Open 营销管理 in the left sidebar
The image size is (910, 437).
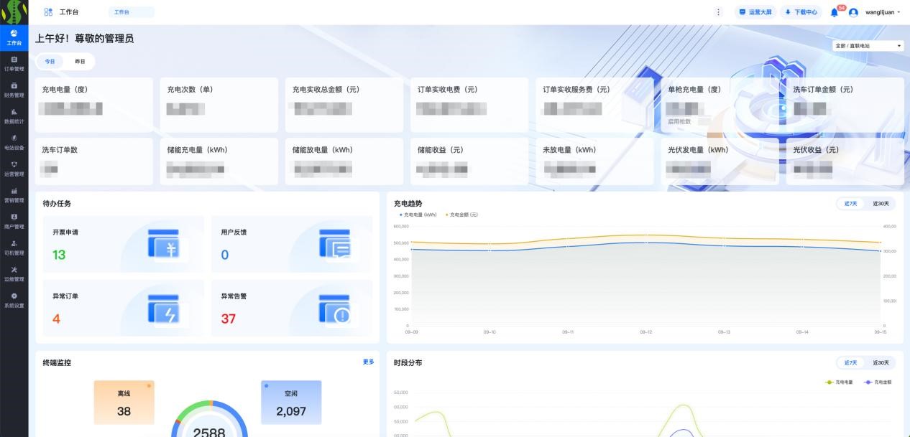[14, 195]
